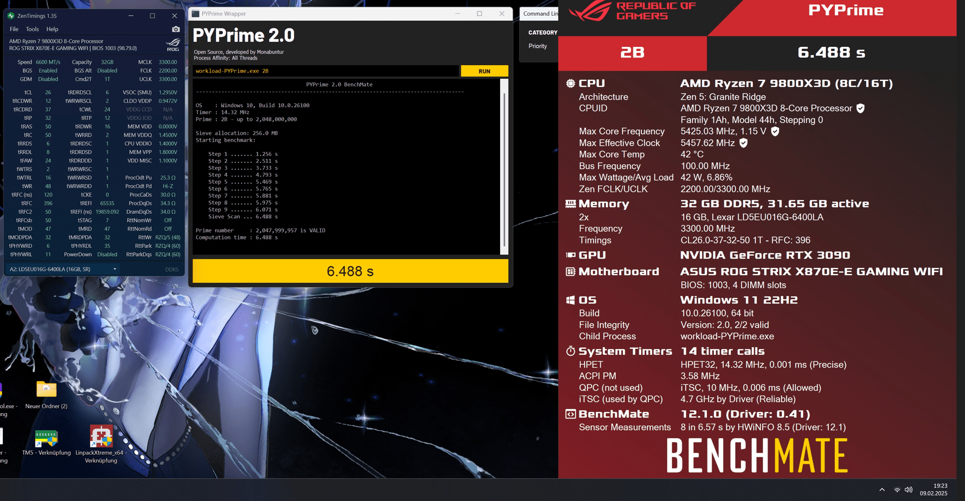Click the DDR5 label in ZenTimings footer
This screenshot has width=965, height=501.
tap(172, 270)
